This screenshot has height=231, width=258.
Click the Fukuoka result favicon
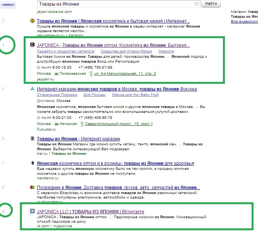coord(32,89)
